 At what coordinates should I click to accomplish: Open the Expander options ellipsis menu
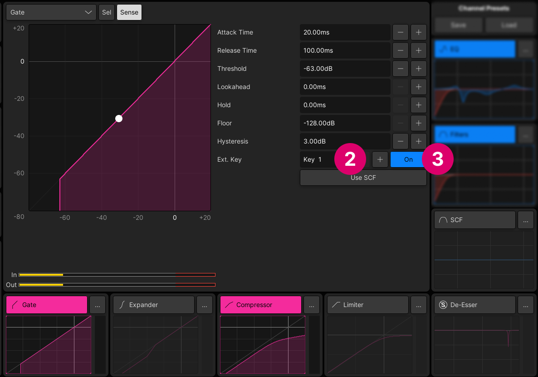coord(204,305)
